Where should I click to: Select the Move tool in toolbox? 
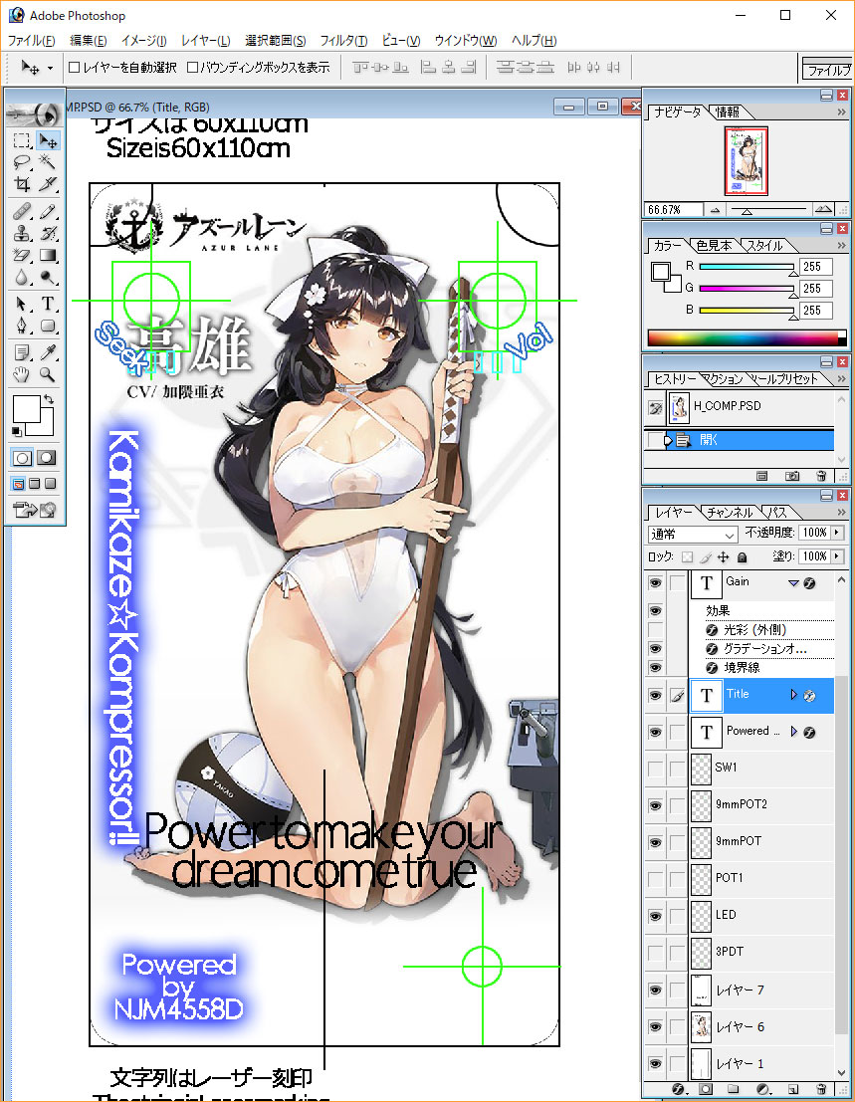[47, 140]
